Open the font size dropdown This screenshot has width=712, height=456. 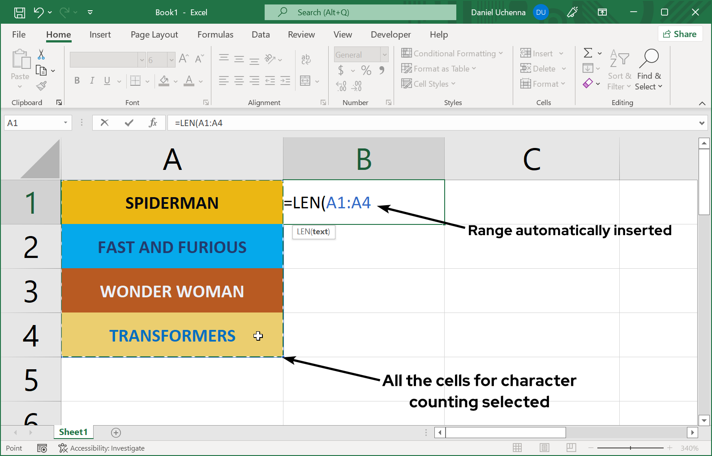point(172,59)
